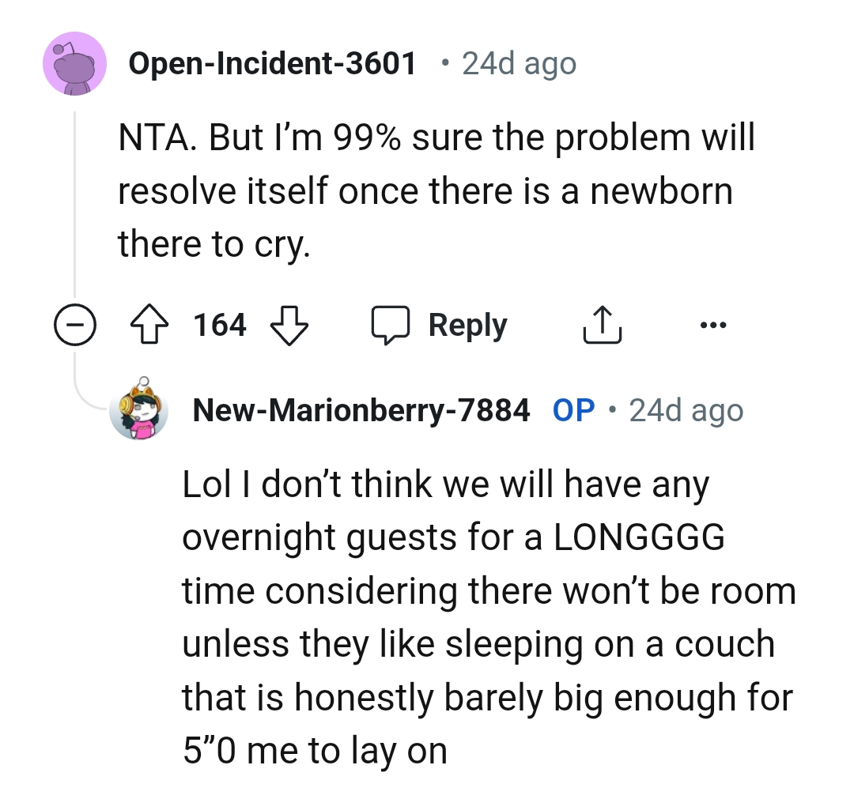This screenshot has height=799, width=854.
Task: Click the 164 vote count
Action: click(220, 326)
